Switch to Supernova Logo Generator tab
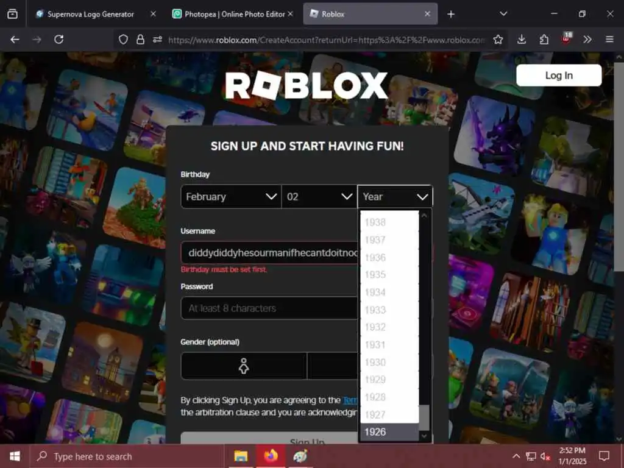 [x=91, y=14]
